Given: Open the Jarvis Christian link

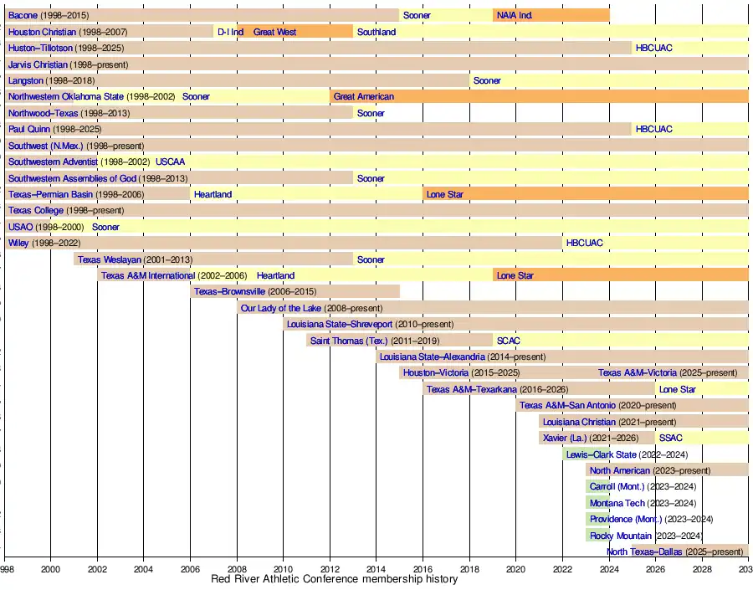Looking at the screenshot, I should tap(38, 64).
